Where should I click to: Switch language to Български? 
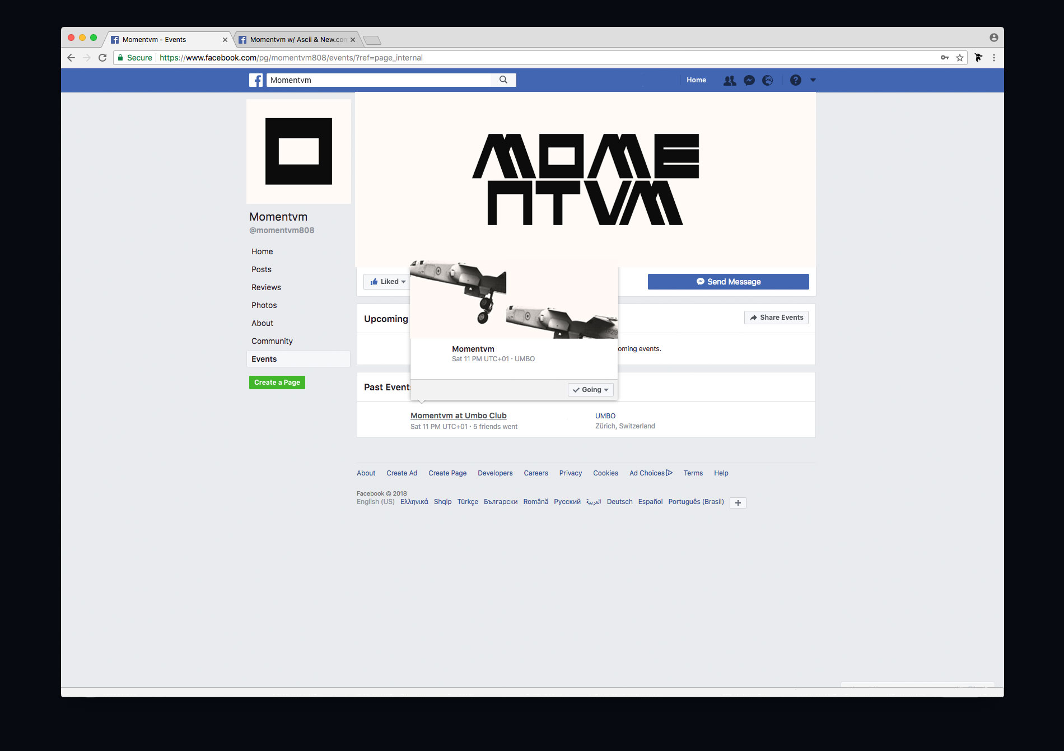pyautogui.click(x=501, y=502)
